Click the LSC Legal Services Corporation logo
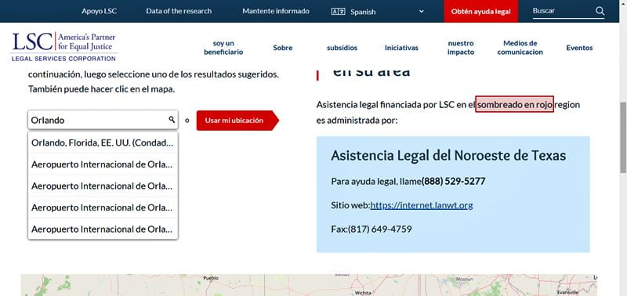This screenshot has width=627, height=296. [x=64, y=47]
